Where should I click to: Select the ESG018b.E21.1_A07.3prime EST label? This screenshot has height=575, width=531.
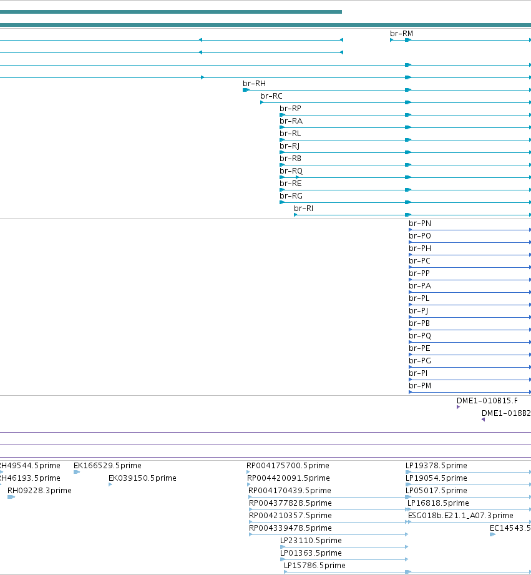[x=460, y=515]
